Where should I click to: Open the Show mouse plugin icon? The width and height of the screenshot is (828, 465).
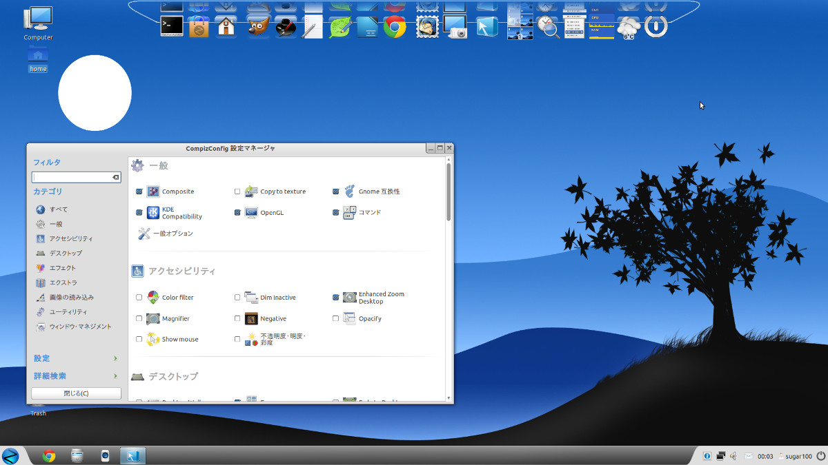[x=152, y=340]
